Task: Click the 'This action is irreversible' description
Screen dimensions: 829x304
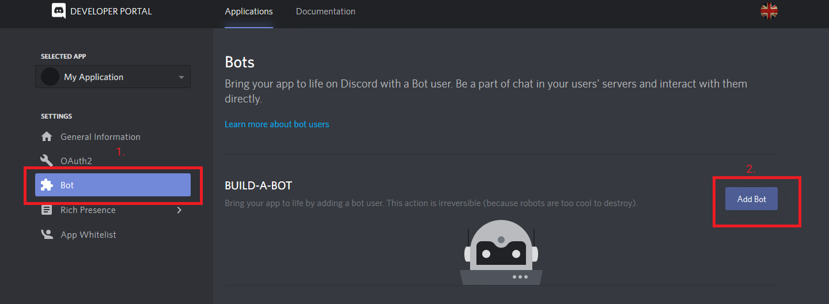Action: click(431, 203)
